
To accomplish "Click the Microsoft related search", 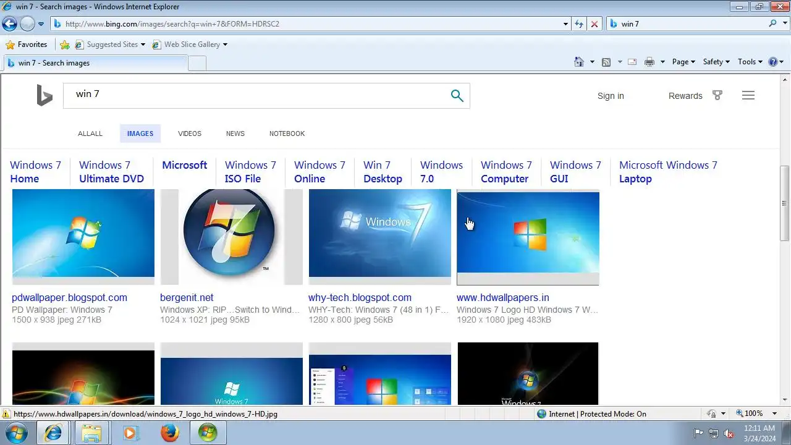I will click(184, 165).
